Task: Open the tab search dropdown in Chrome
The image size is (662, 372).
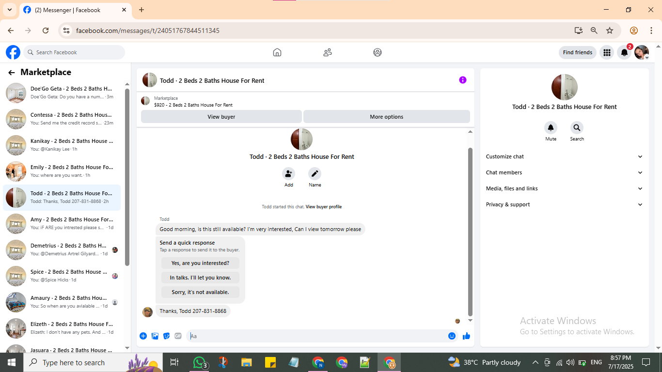Action: [9, 10]
